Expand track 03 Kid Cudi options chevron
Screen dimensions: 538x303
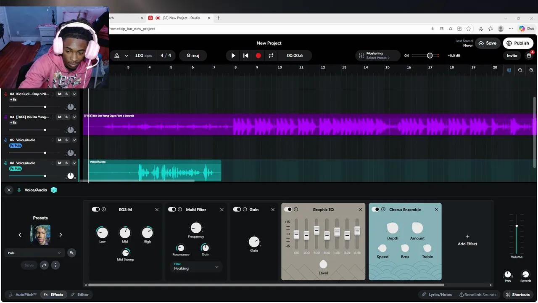click(74, 94)
